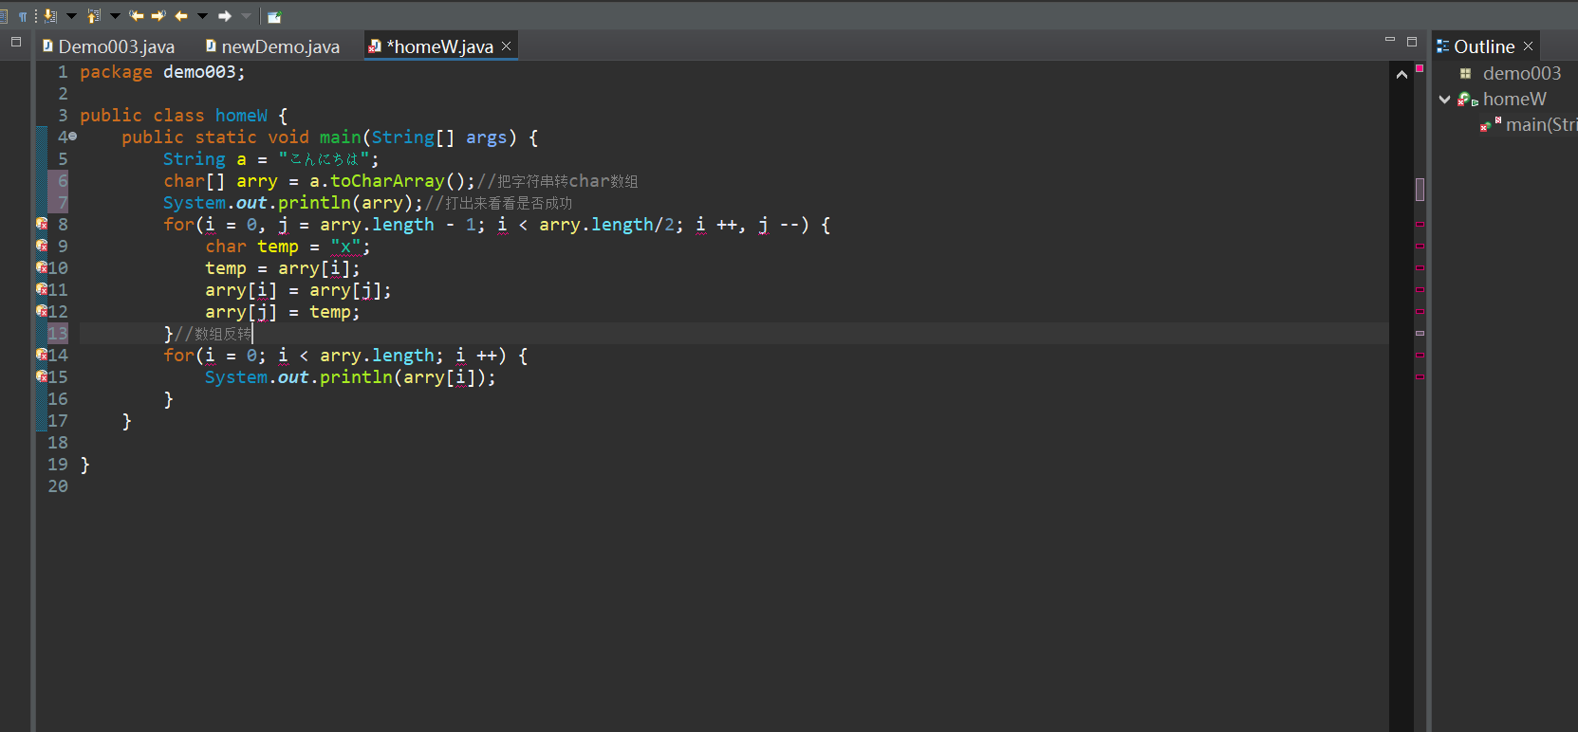
Task: Jump to line 9 error in overview ruler
Action: [x=1420, y=246]
